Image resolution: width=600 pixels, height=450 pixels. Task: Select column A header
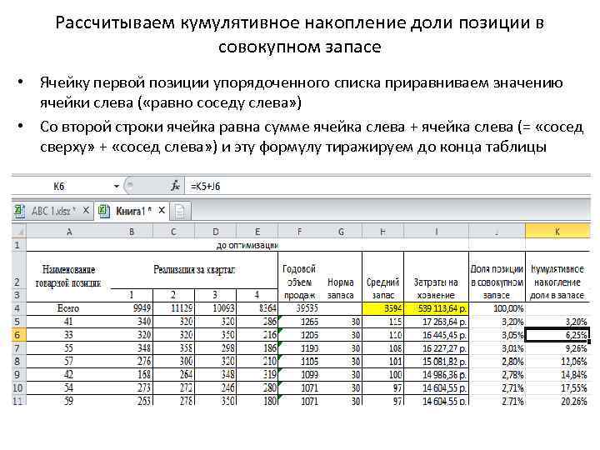click(69, 232)
